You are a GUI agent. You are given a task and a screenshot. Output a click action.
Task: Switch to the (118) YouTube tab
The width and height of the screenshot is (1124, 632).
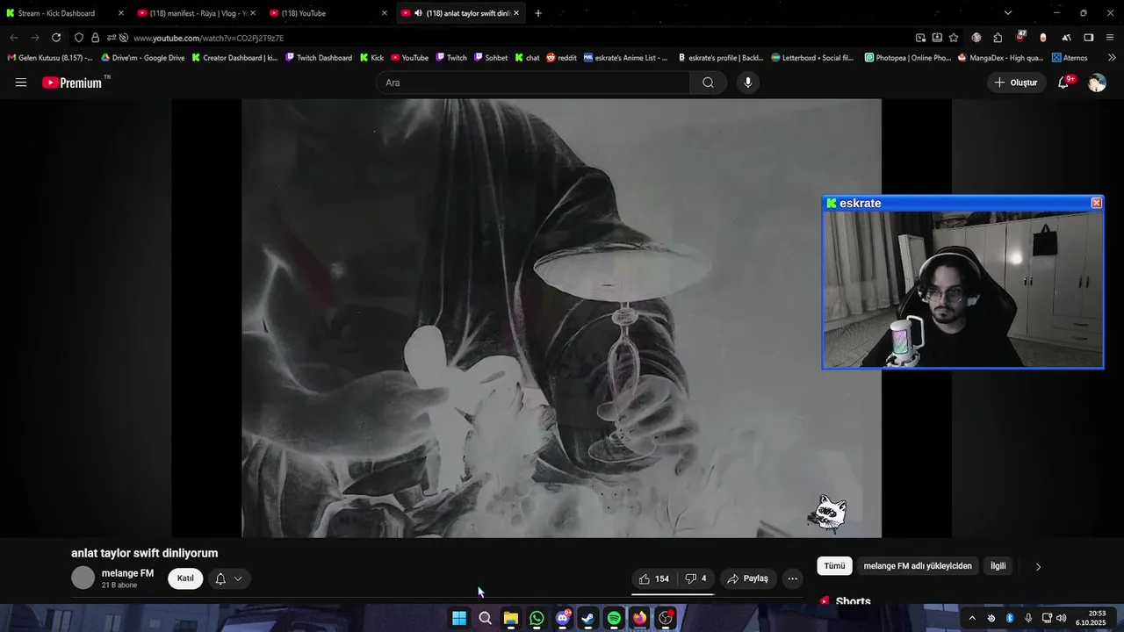click(x=329, y=13)
